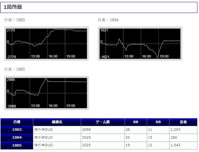Sort by the 機種名 column header
Screen dimensions: 199x152
(57, 122)
